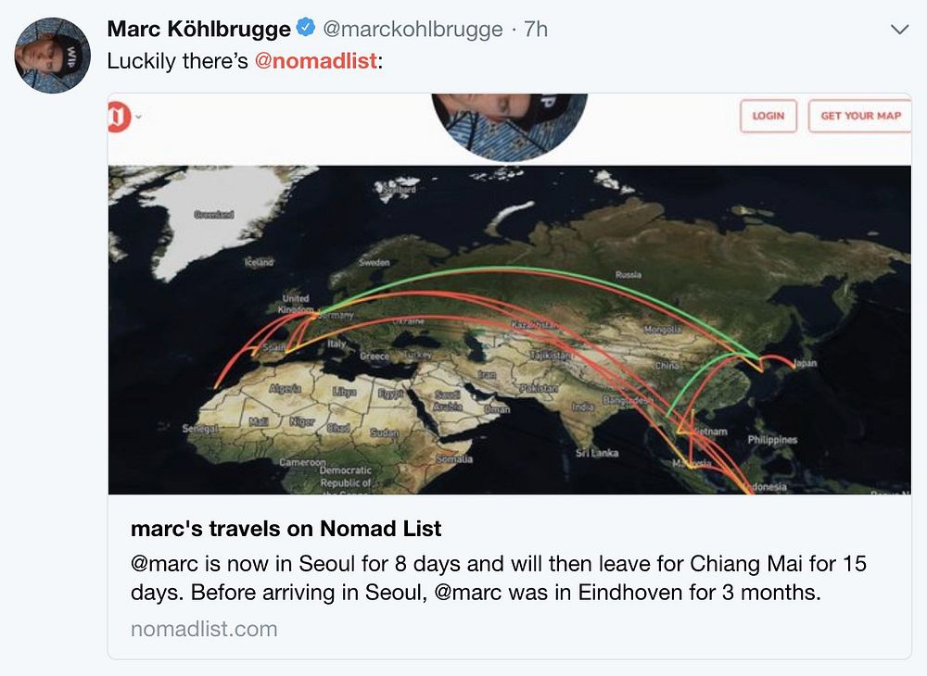The height and width of the screenshot is (676, 927).
Task: Open the marc's travels on Nomad List title
Action: tap(286, 529)
